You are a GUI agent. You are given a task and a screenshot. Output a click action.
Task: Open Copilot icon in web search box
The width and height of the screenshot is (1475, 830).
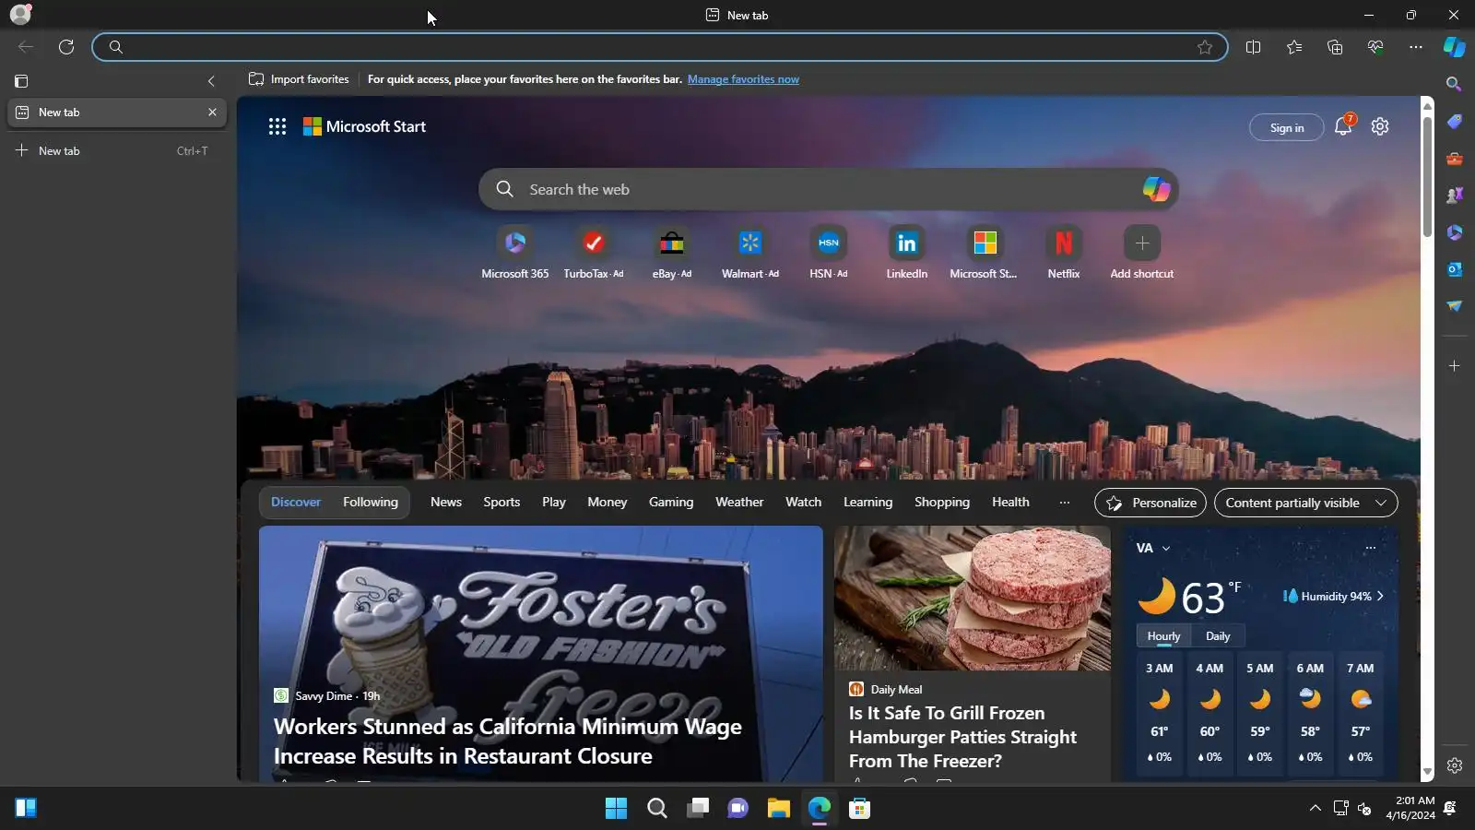pyautogui.click(x=1156, y=189)
